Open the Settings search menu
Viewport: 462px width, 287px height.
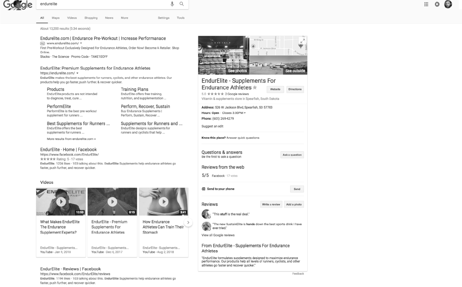click(164, 18)
